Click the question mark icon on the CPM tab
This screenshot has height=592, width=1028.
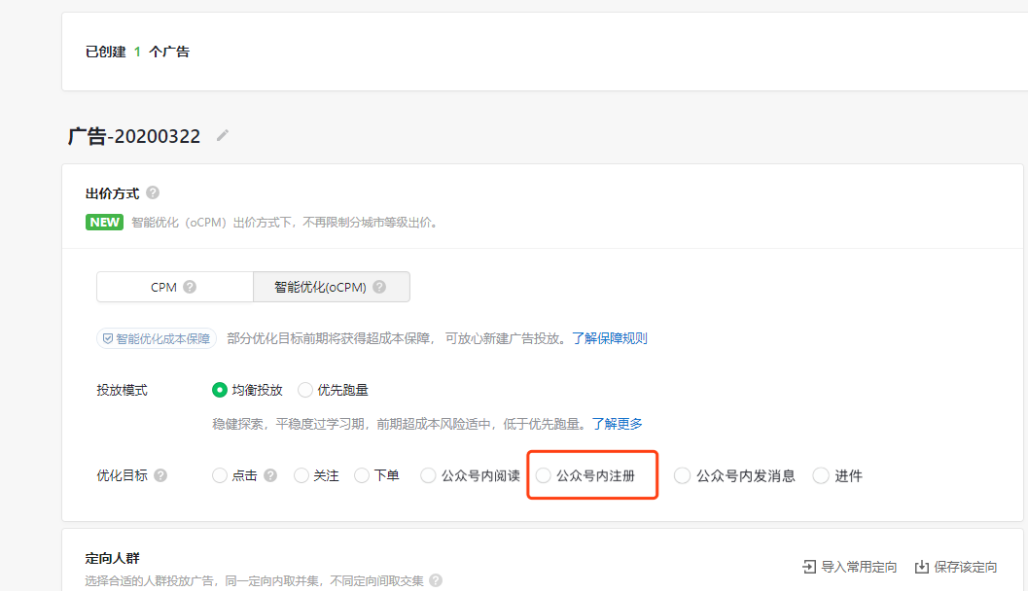point(190,287)
